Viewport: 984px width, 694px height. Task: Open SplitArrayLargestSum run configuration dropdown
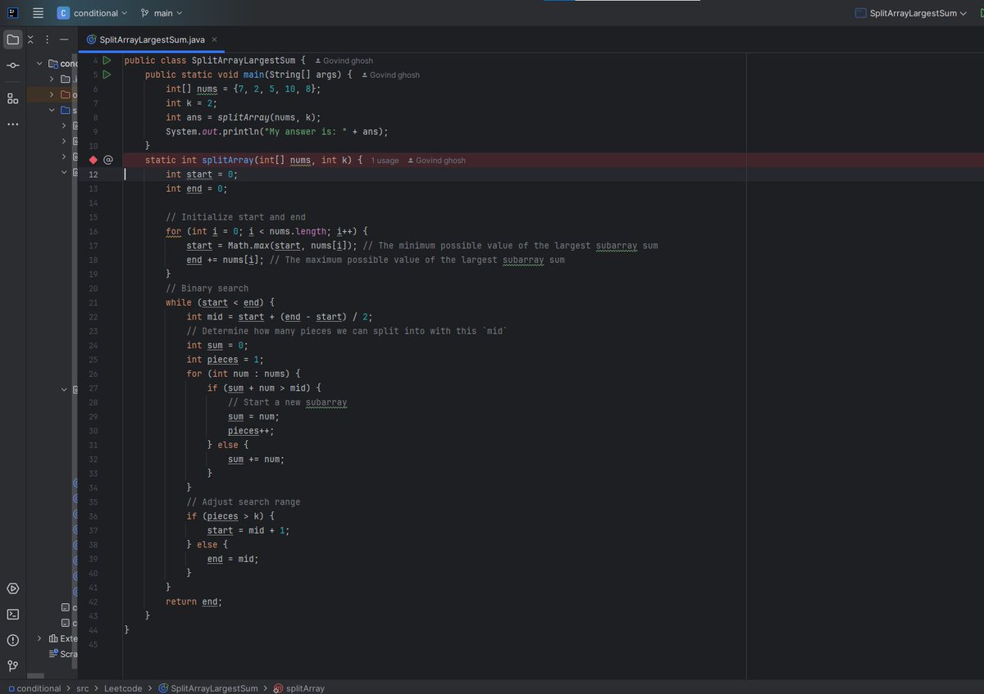click(x=910, y=13)
